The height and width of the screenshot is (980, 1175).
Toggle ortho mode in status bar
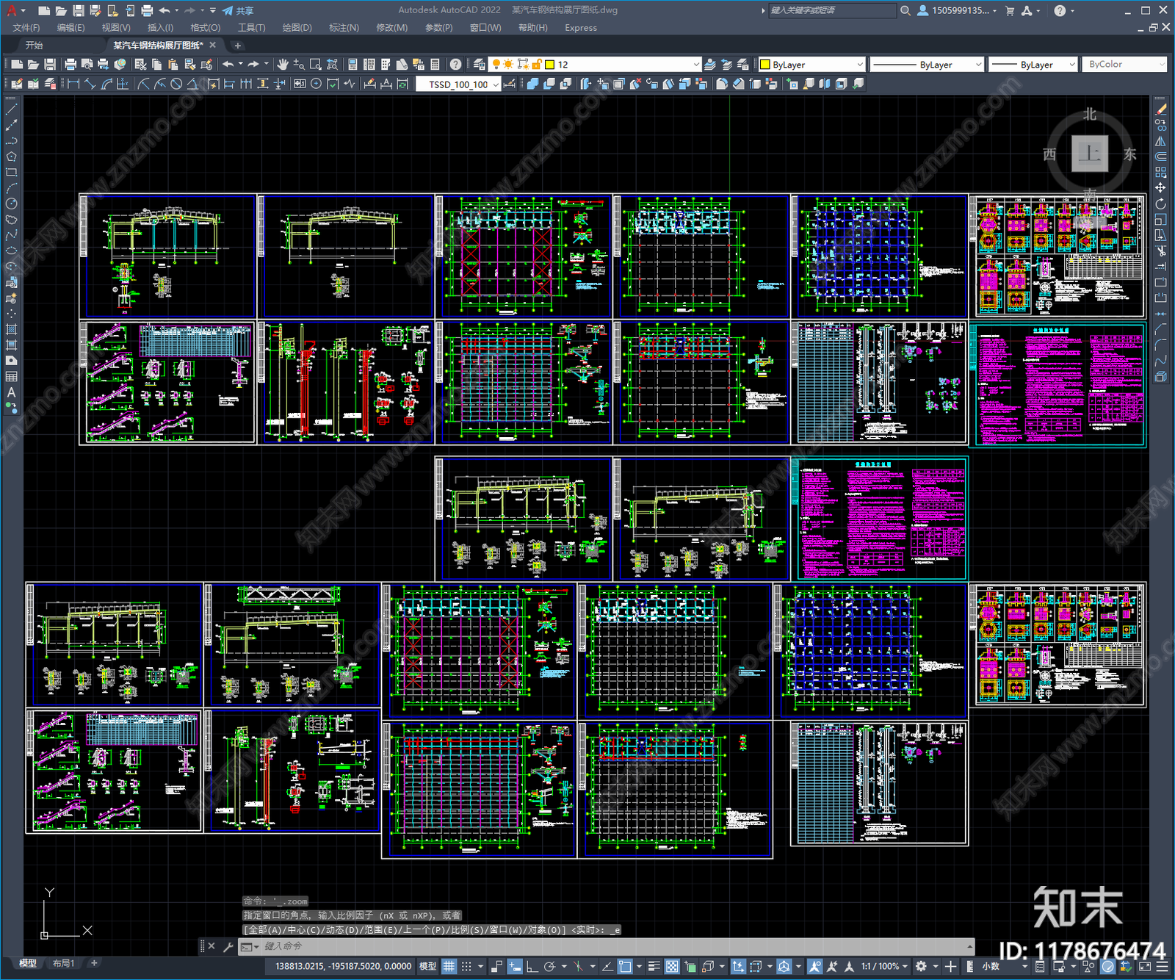(x=532, y=966)
